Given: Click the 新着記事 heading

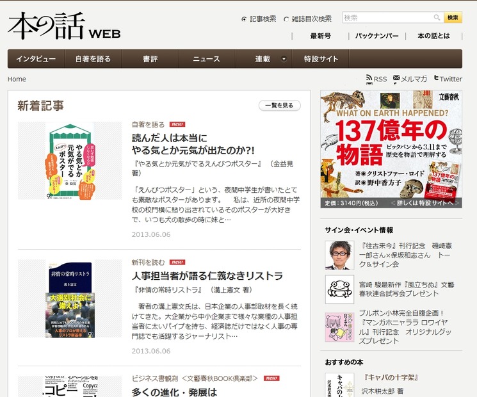Looking at the screenshot, I should click(x=40, y=106).
